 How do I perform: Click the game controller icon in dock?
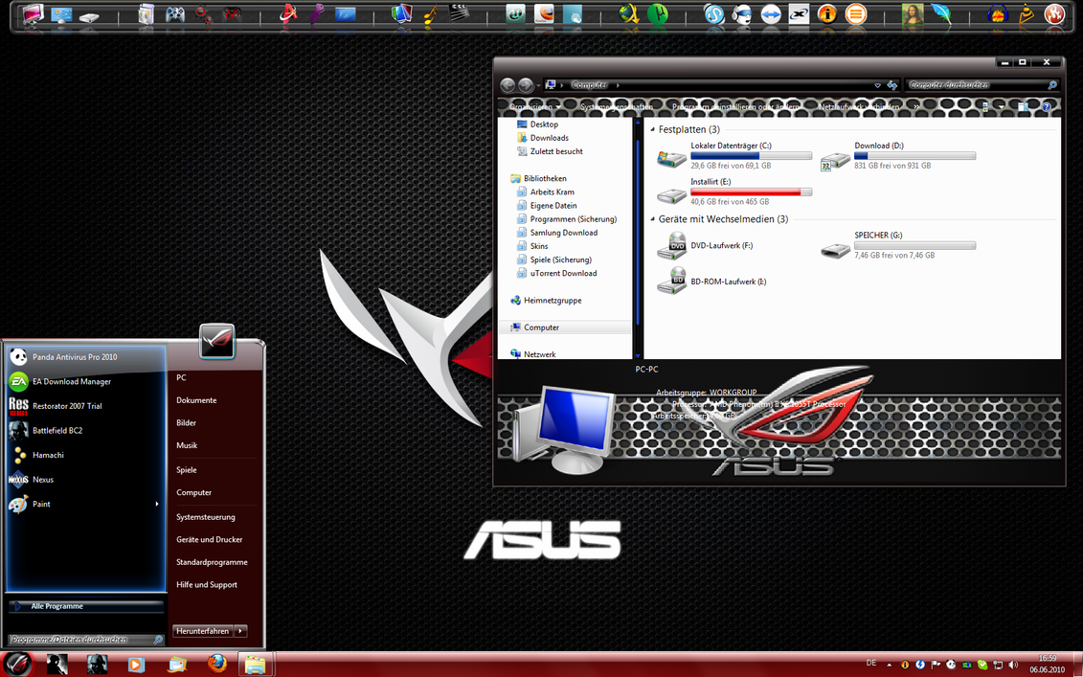pos(174,13)
